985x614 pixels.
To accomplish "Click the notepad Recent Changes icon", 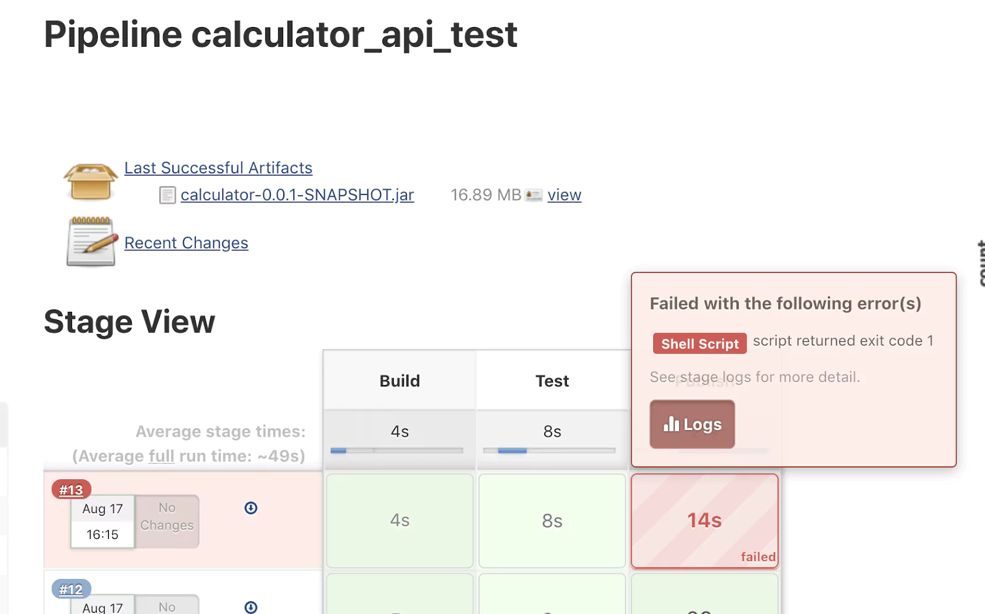I will click(92, 242).
